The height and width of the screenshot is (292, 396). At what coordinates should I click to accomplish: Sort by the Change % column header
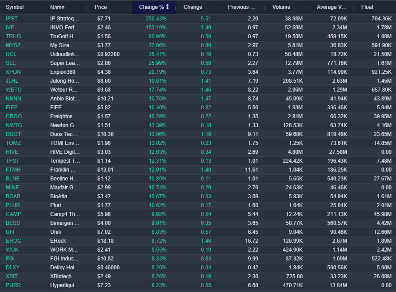point(154,7)
